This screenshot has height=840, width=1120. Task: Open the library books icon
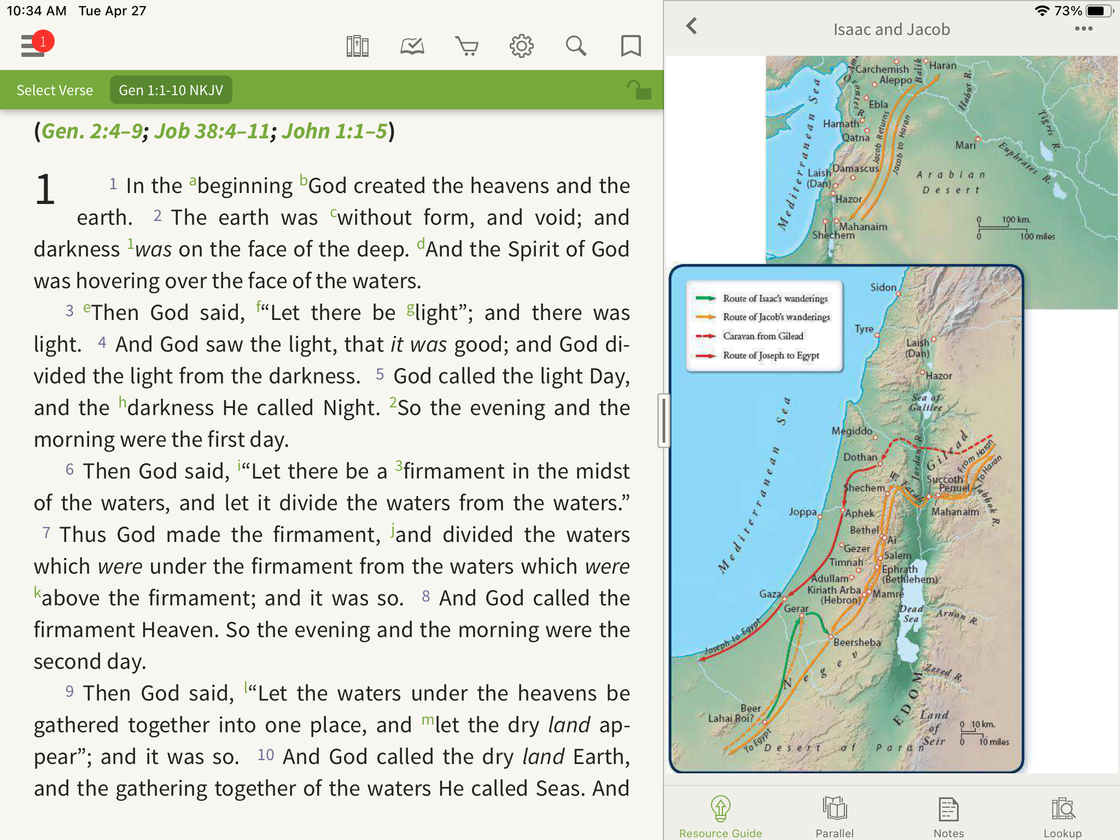[x=357, y=46]
